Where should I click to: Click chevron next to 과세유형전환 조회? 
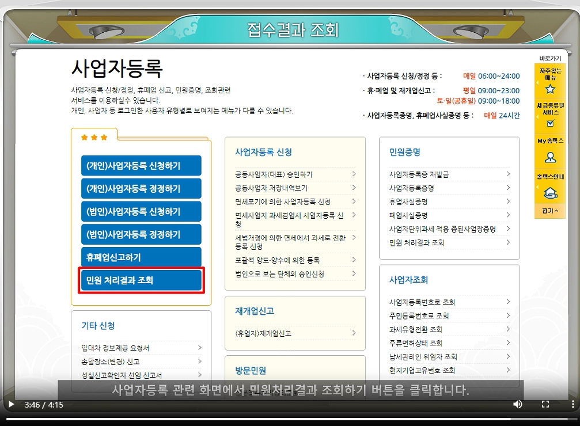point(508,329)
